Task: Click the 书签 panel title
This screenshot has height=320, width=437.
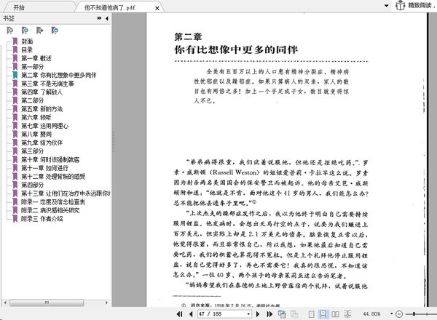Action: (9, 18)
